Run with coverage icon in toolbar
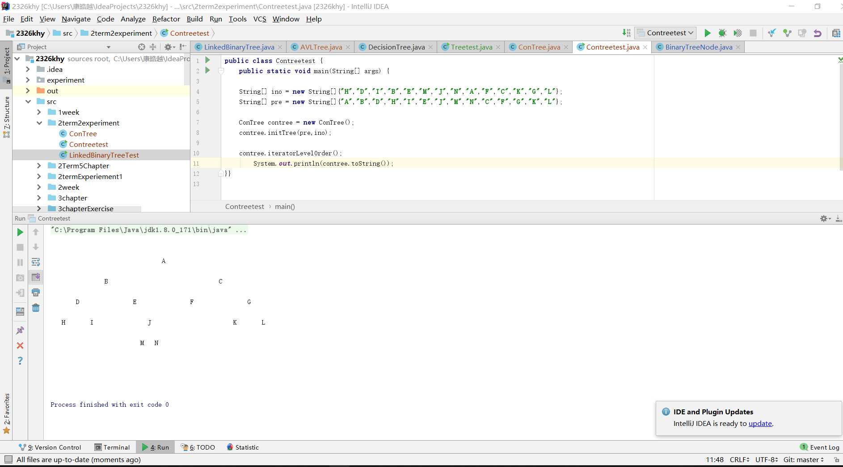This screenshot has height=467, width=843. [738, 33]
